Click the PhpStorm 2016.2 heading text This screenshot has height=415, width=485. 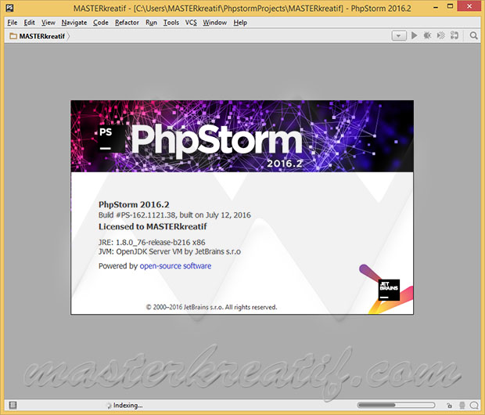(x=134, y=204)
